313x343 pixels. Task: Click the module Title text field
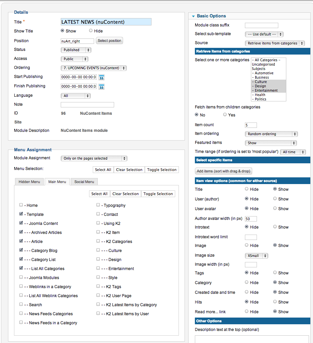[x=106, y=22]
